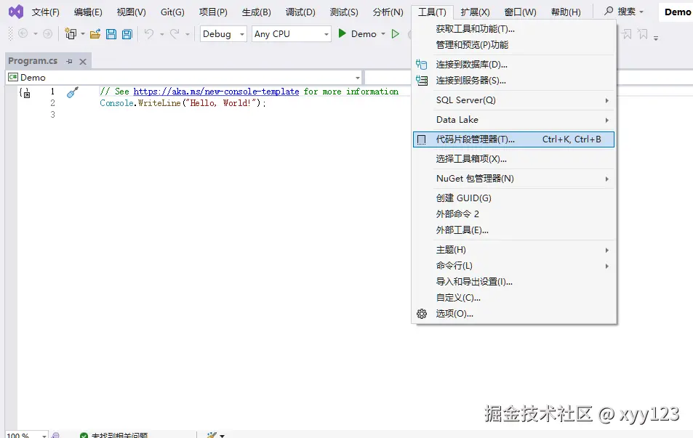Start debugging with green Demo play button
The width and height of the screenshot is (693, 438).
click(357, 33)
